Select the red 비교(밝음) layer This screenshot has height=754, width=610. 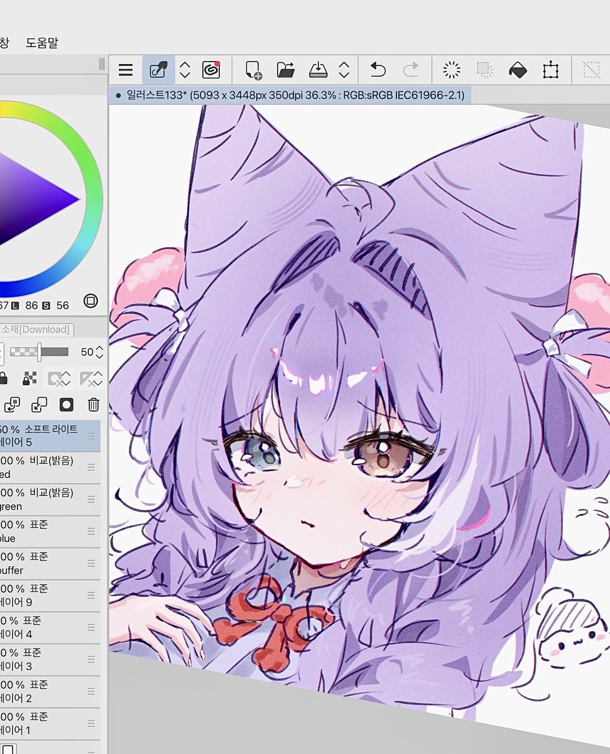pos(50,467)
